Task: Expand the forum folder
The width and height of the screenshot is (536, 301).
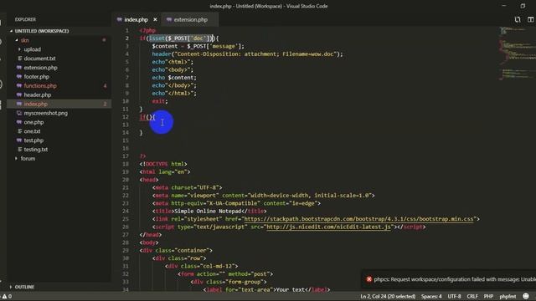Action: pos(16,159)
